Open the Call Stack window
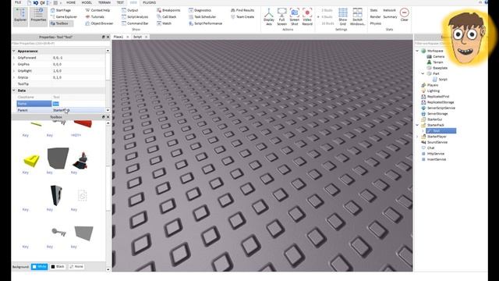 point(166,16)
